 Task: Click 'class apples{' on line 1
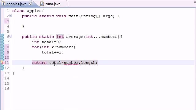pos(28,11)
